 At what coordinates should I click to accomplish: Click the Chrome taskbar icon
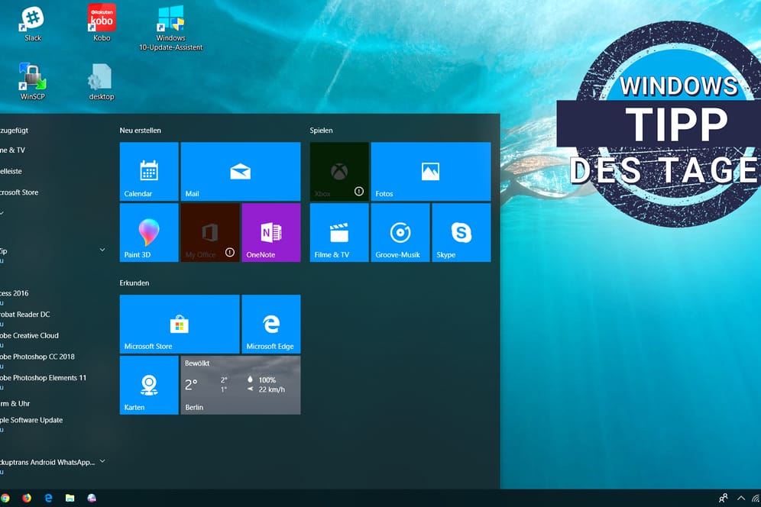(x=5, y=498)
